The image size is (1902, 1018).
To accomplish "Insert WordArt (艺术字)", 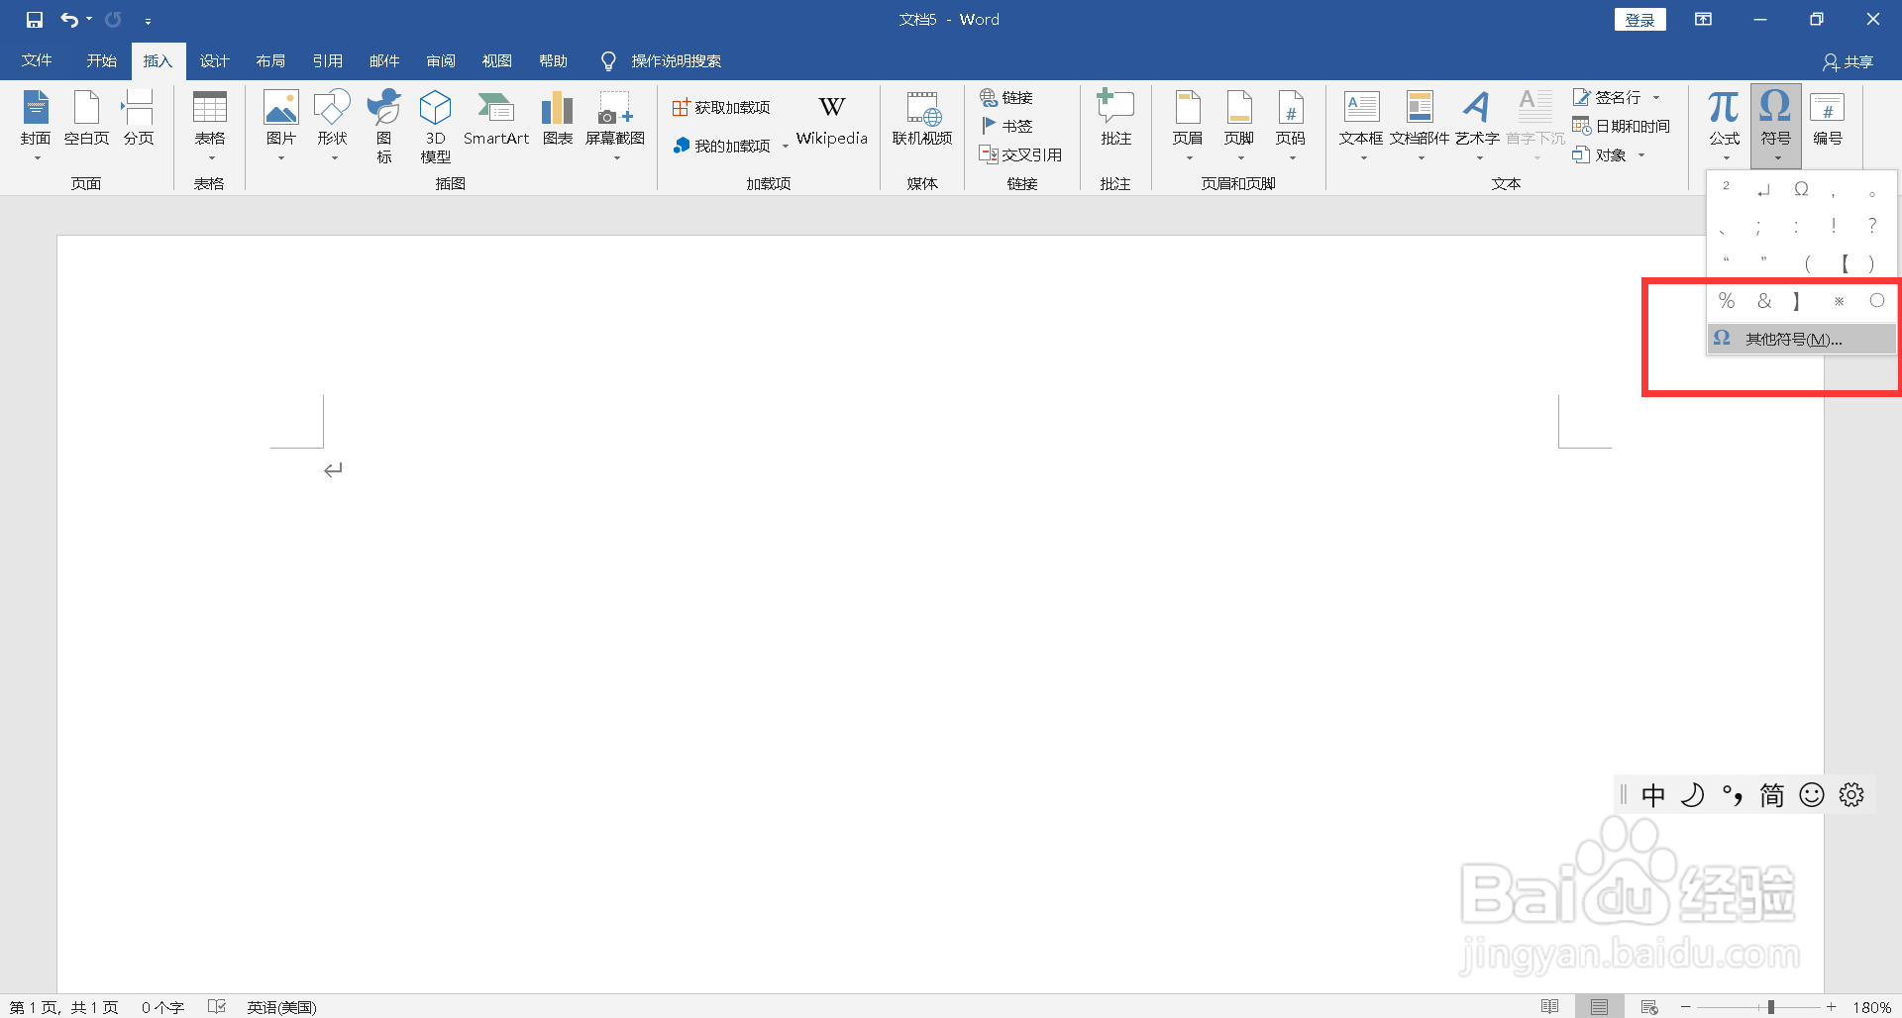I will click(x=1477, y=126).
